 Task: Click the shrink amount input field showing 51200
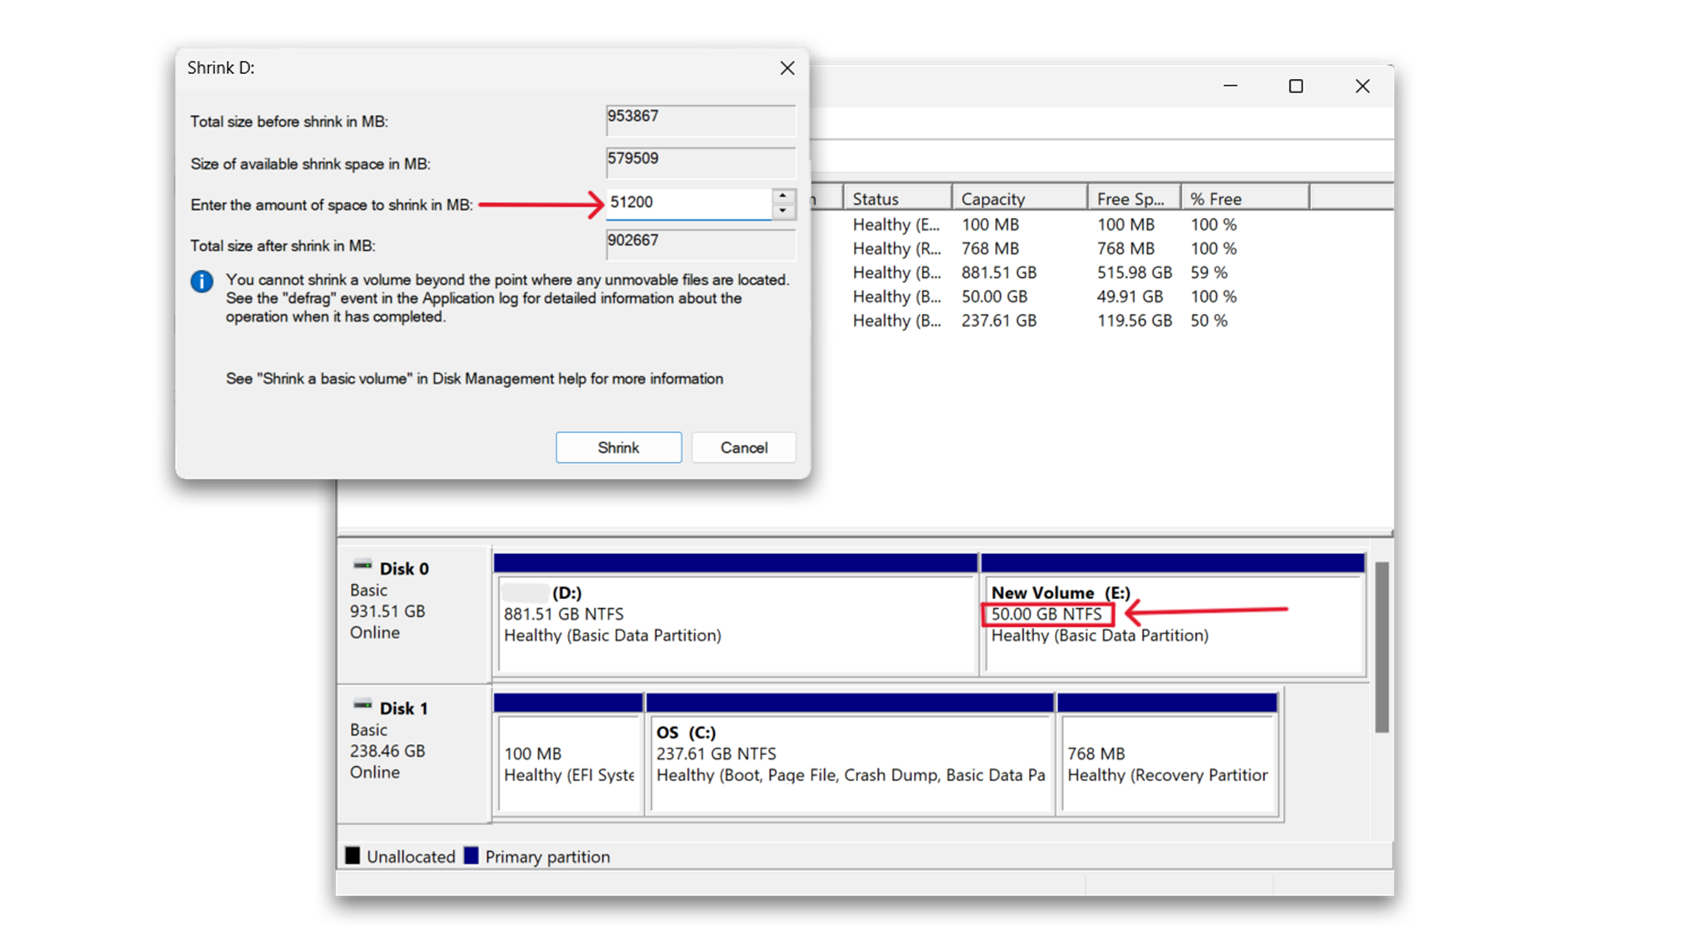point(687,202)
